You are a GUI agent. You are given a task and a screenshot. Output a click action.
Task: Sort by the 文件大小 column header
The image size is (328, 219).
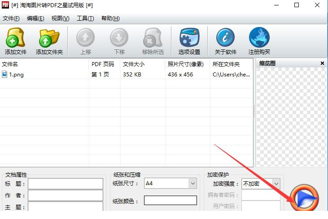pyautogui.click(x=143, y=64)
